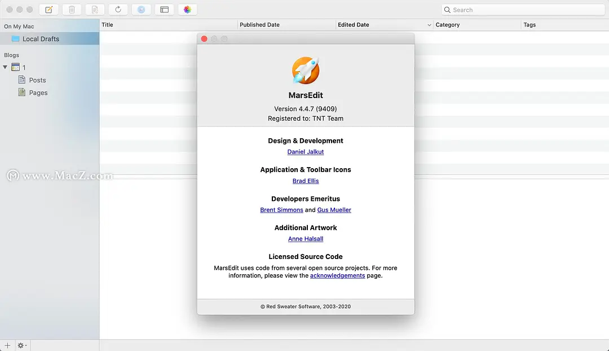609x351 pixels.
Task: Open the Daniel Jalkut link
Action: pyautogui.click(x=306, y=152)
